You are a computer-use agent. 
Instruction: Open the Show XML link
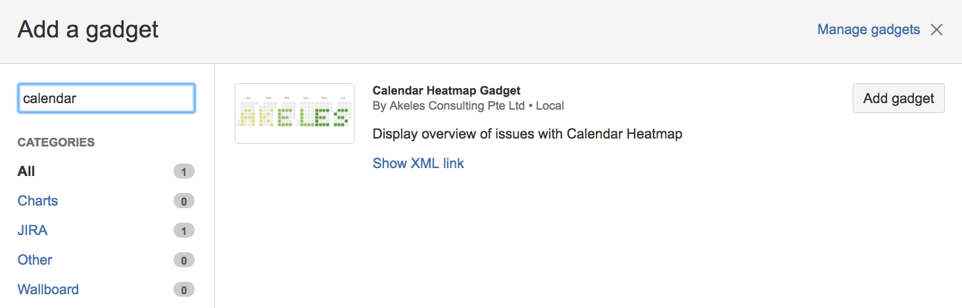point(418,164)
